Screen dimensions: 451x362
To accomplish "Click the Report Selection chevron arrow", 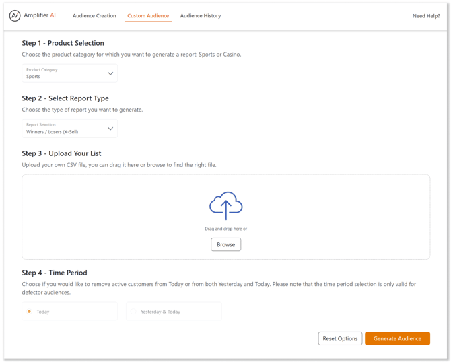I will (110, 129).
